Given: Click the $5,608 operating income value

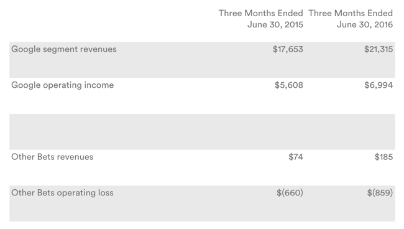Looking at the screenshot, I should coord(289,85).
